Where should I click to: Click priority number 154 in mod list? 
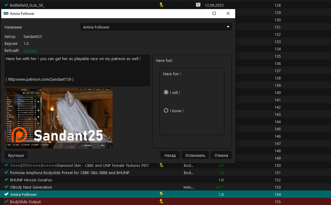[x=277, y=194]
